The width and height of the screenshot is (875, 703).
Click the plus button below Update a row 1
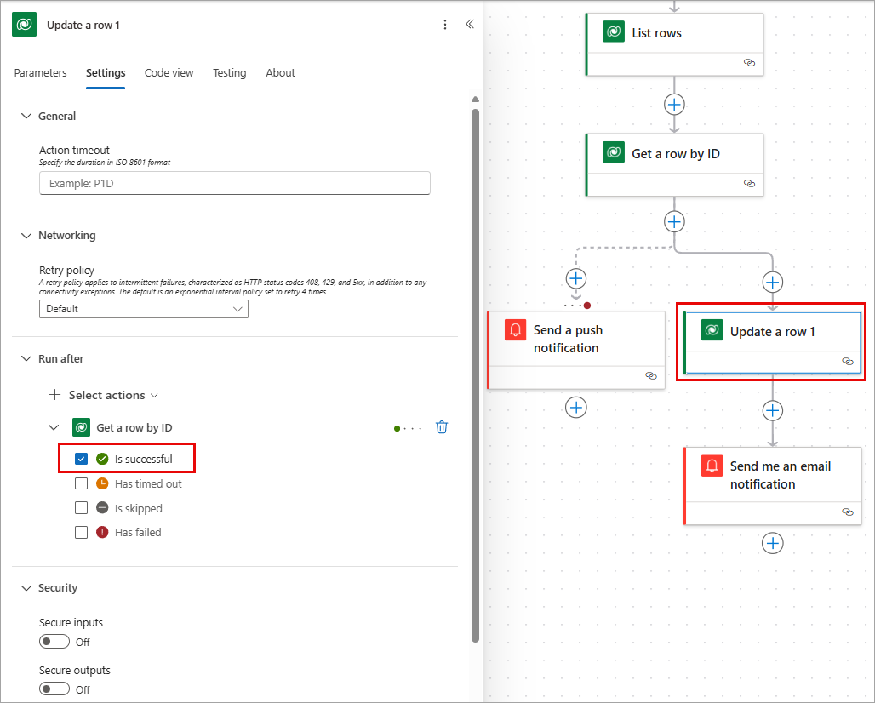pos(772,410)
